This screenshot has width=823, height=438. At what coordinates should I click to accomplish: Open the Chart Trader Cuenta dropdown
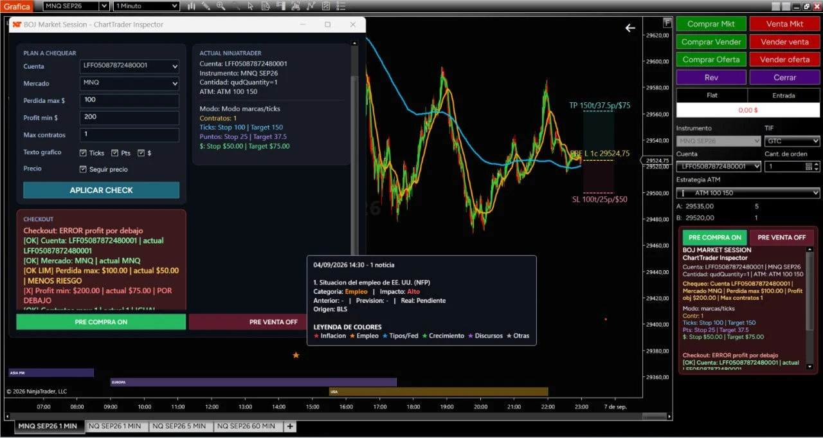point(718,166)
